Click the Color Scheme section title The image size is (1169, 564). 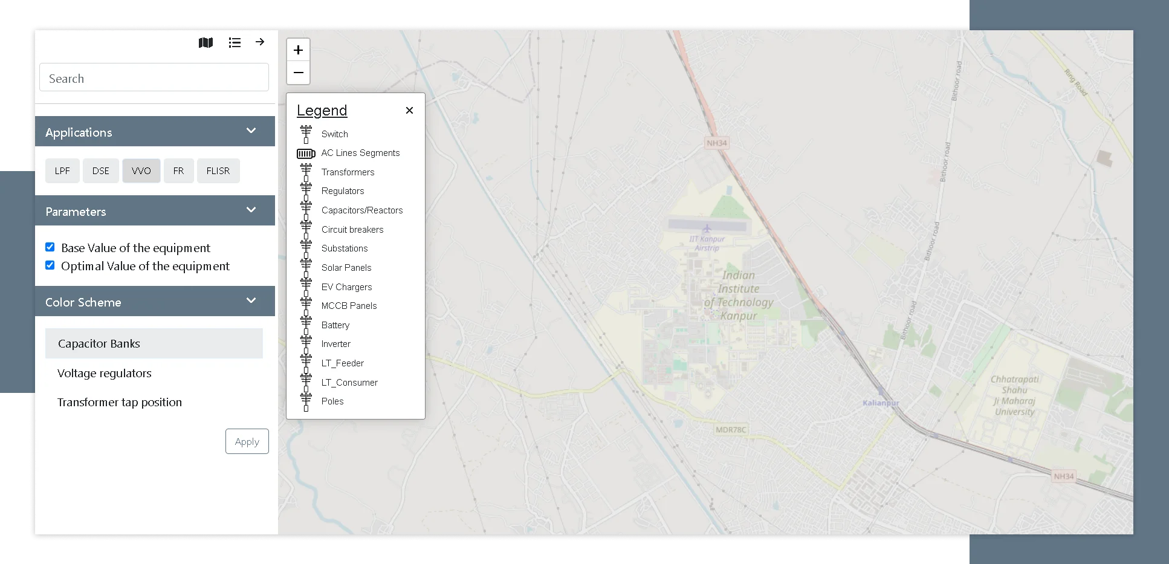[x=83, y=302]
